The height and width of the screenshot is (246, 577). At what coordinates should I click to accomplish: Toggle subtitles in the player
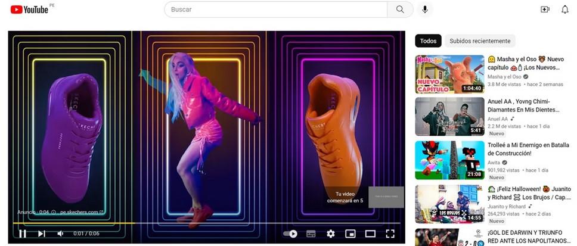tap(311, 233)
